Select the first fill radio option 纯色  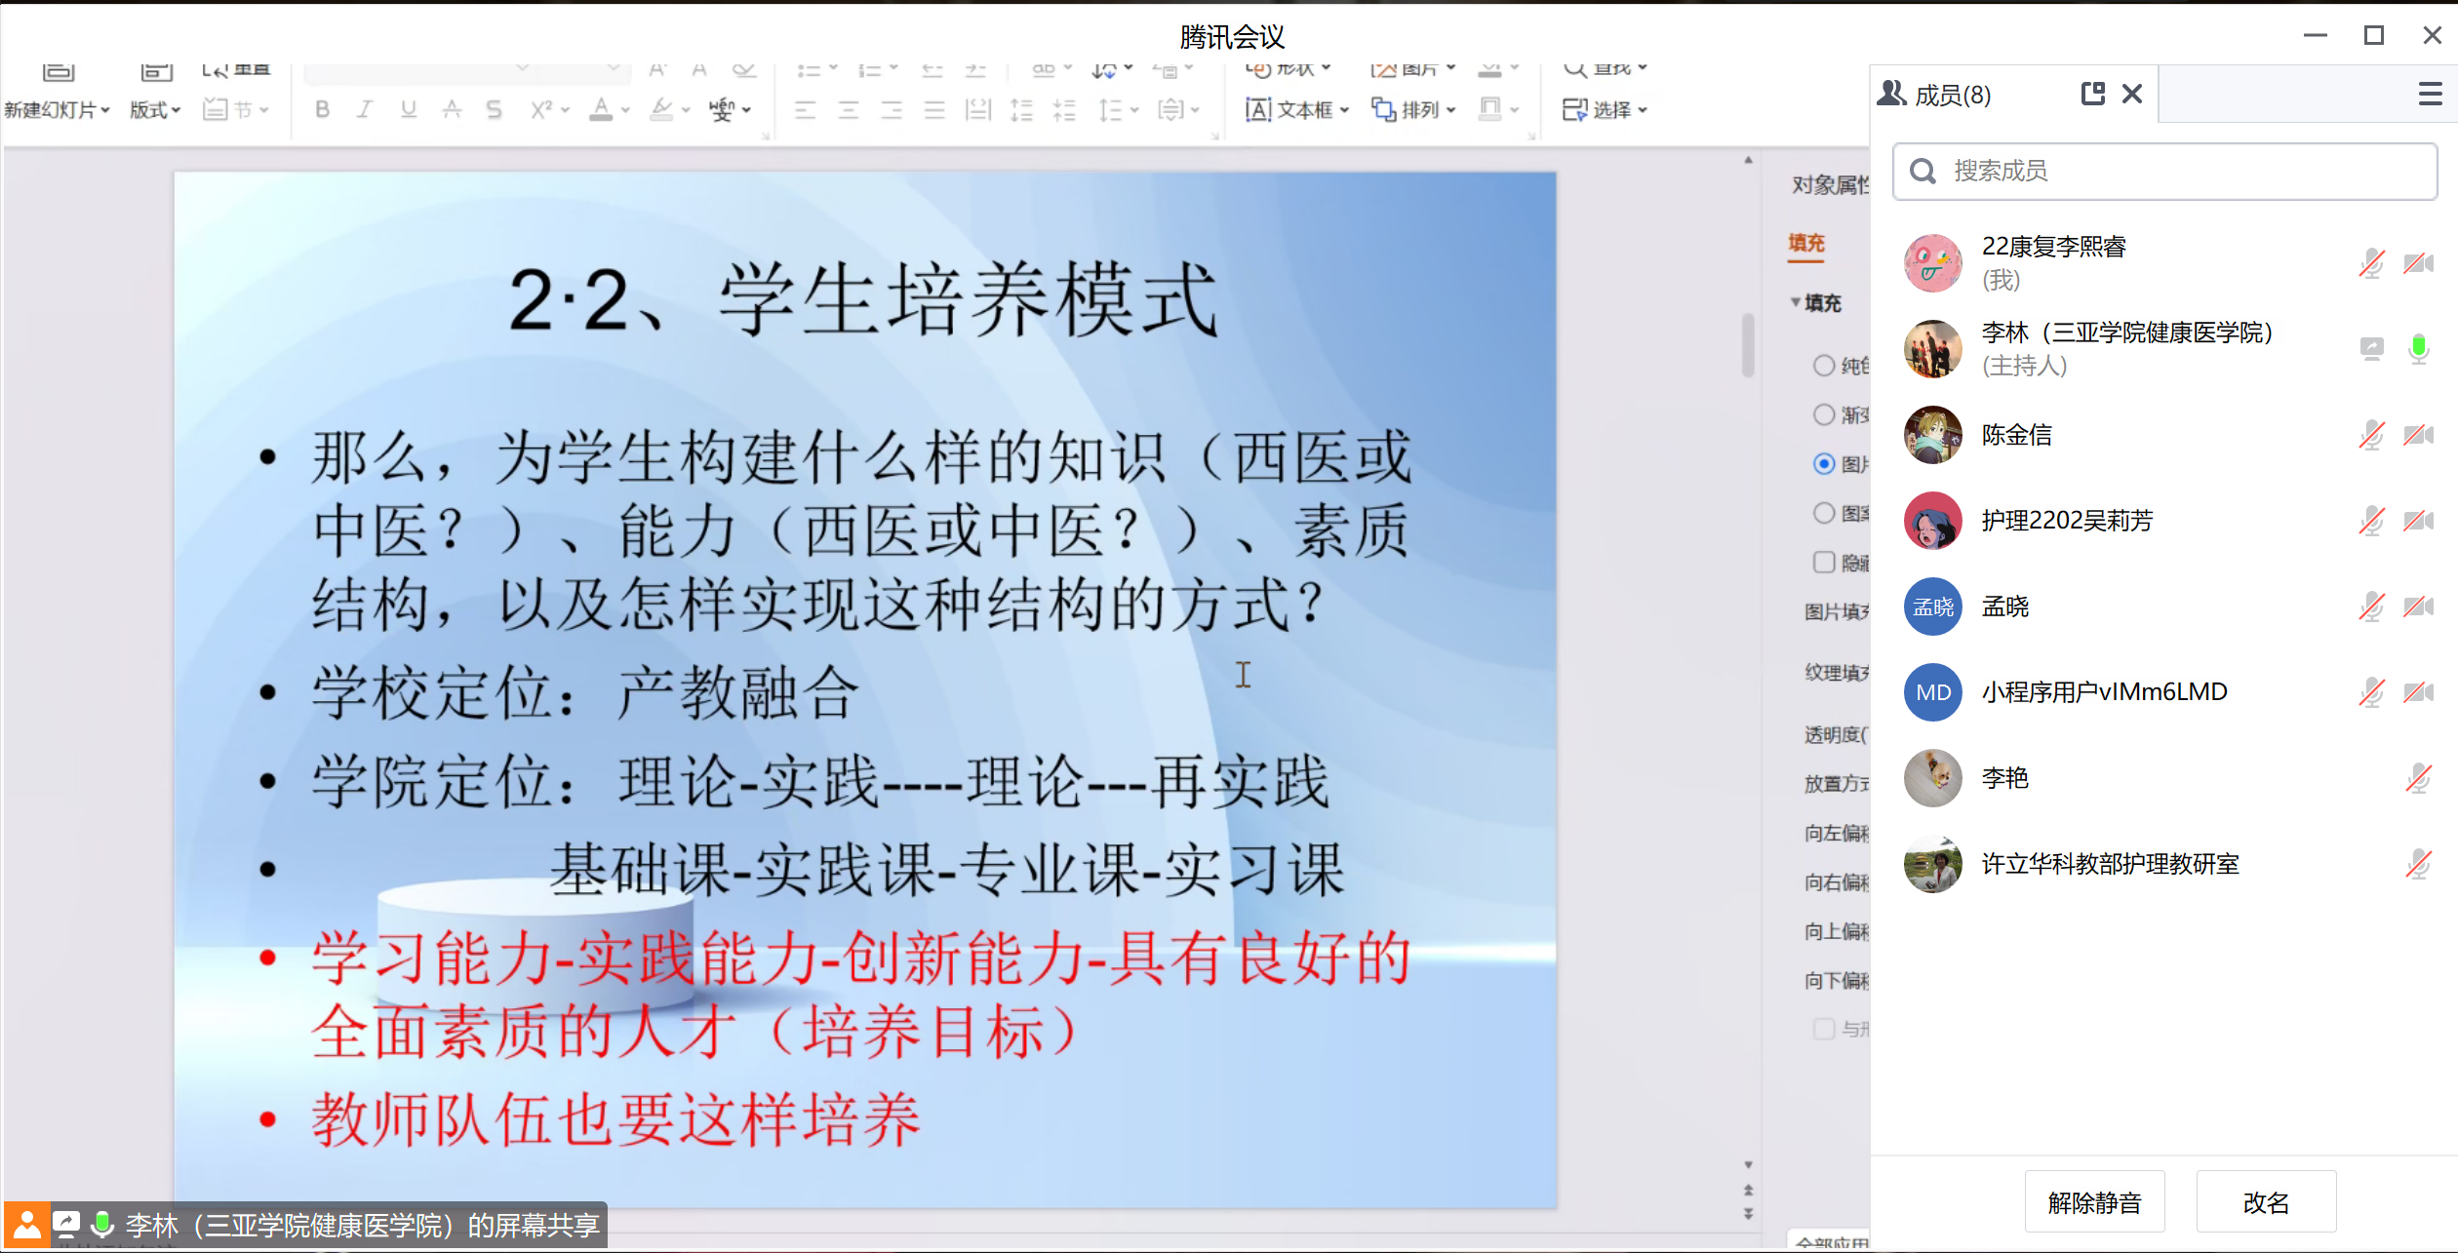(1824, 366)
